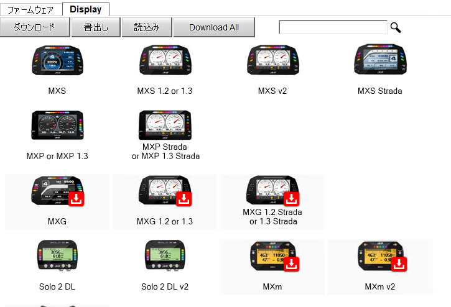Select the MXS 1.2 or 1.3 display icon

click(x=165, y=60)
